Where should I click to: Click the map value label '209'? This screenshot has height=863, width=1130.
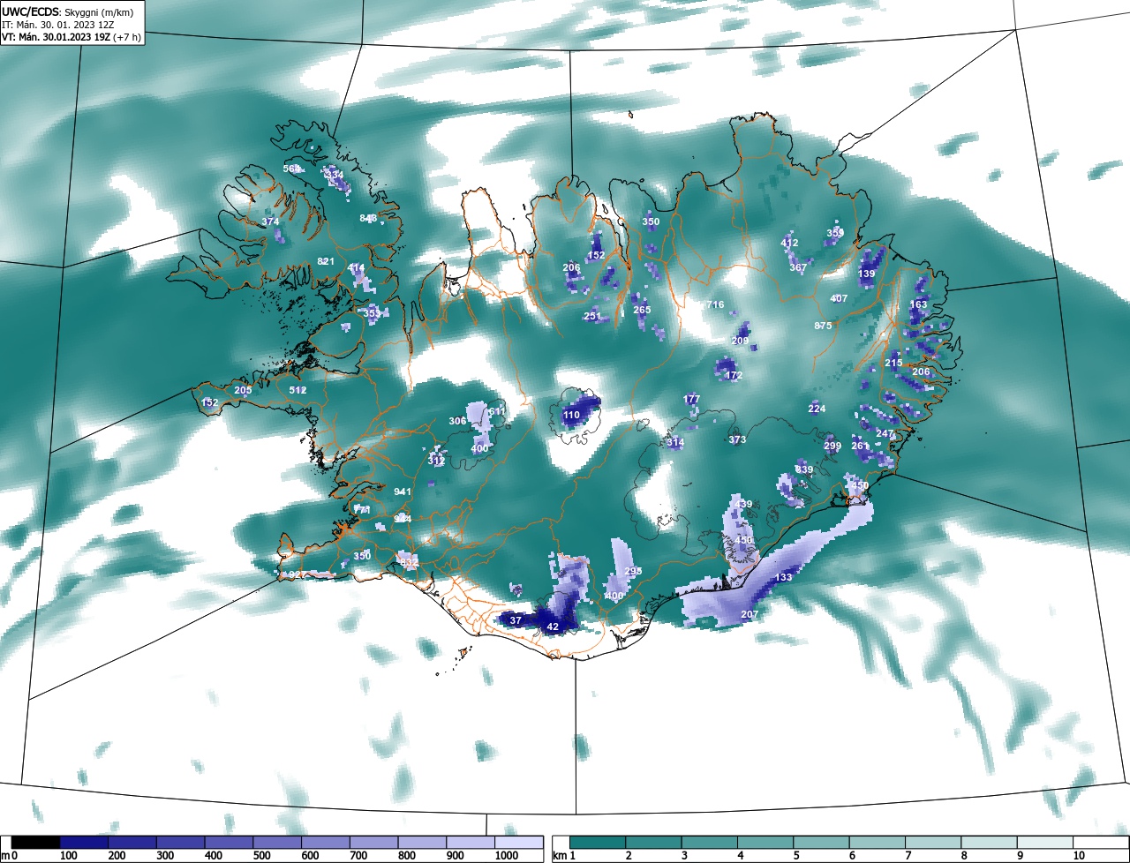pos(740,341)
